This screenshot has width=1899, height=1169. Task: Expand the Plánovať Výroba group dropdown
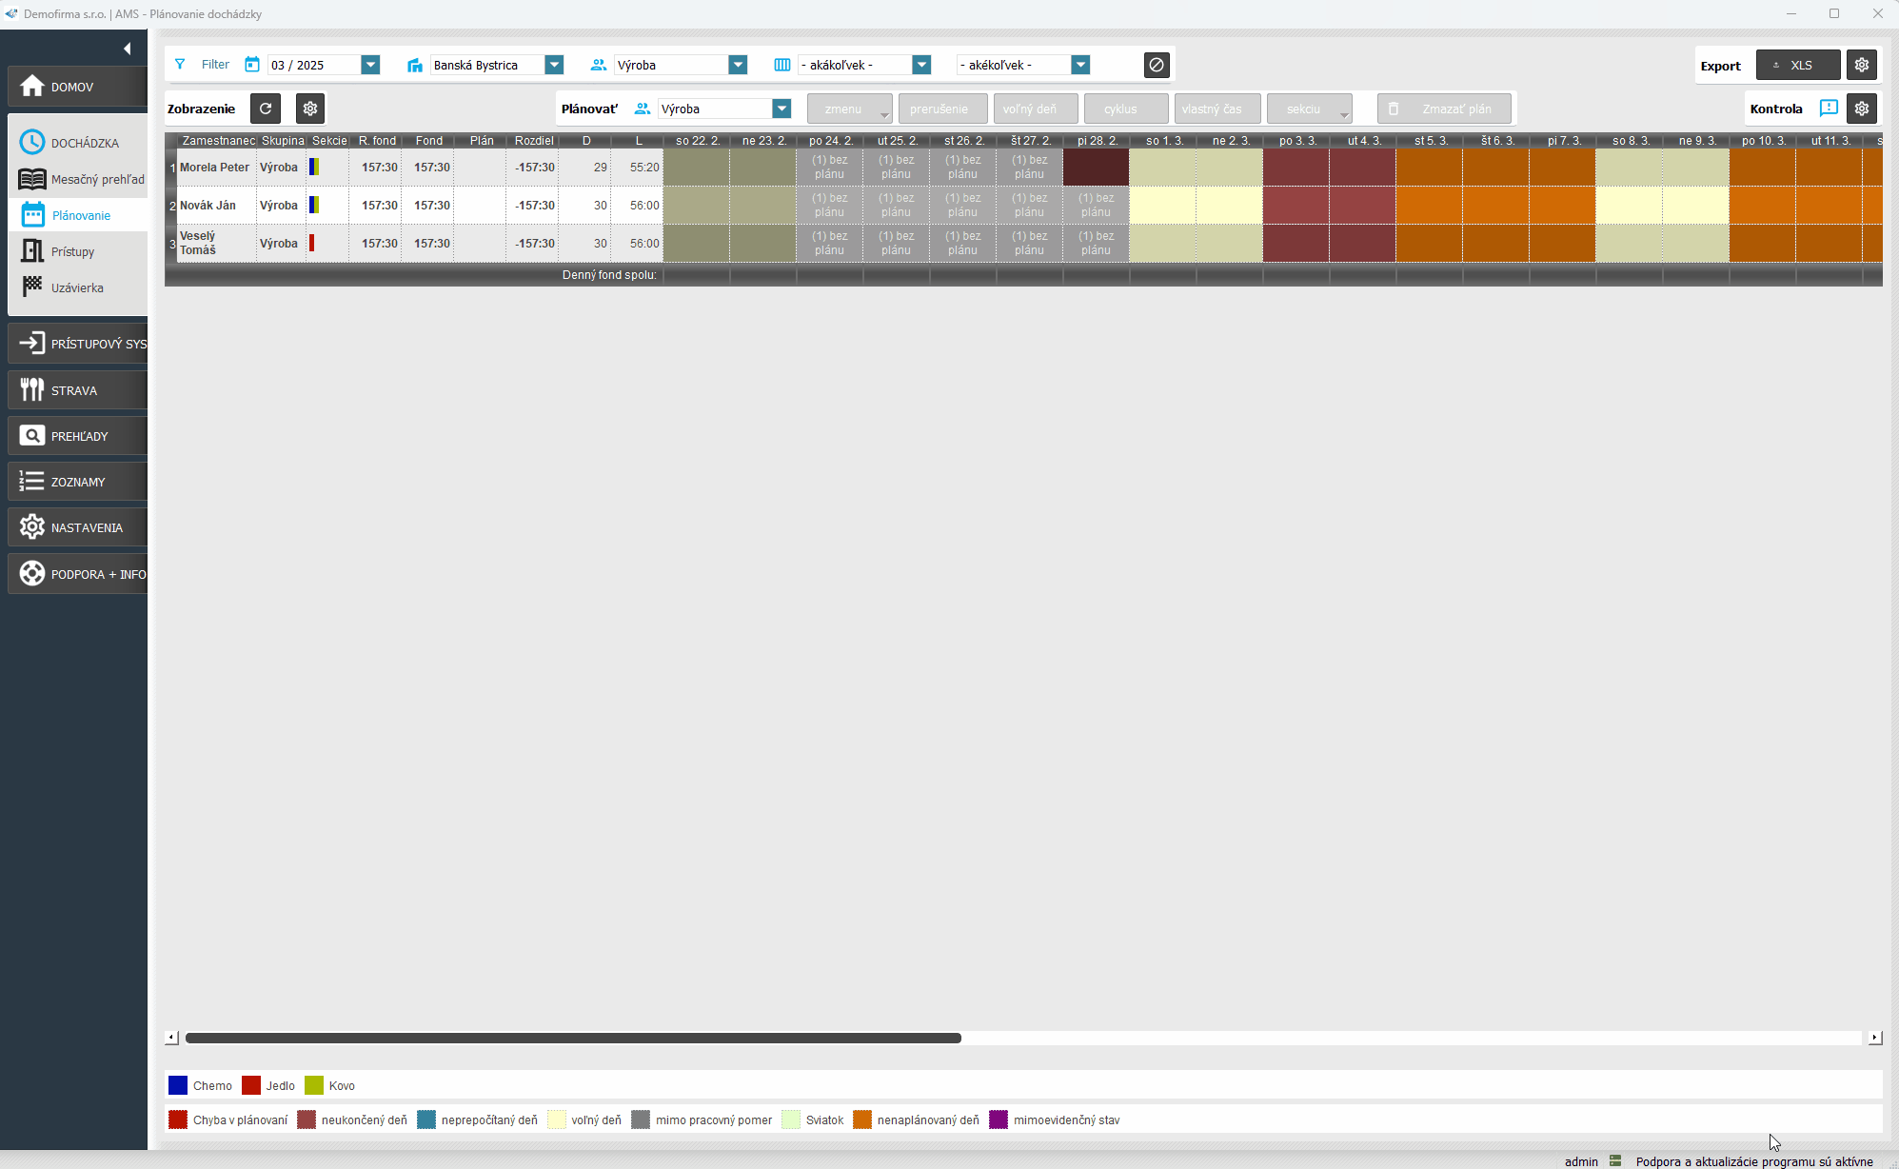781,109
